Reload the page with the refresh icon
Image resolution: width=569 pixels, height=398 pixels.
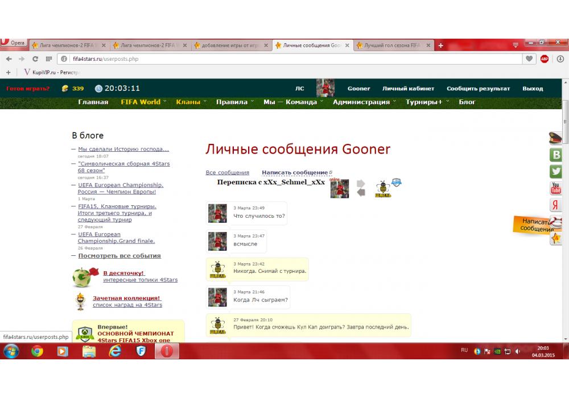coord(35,59)
